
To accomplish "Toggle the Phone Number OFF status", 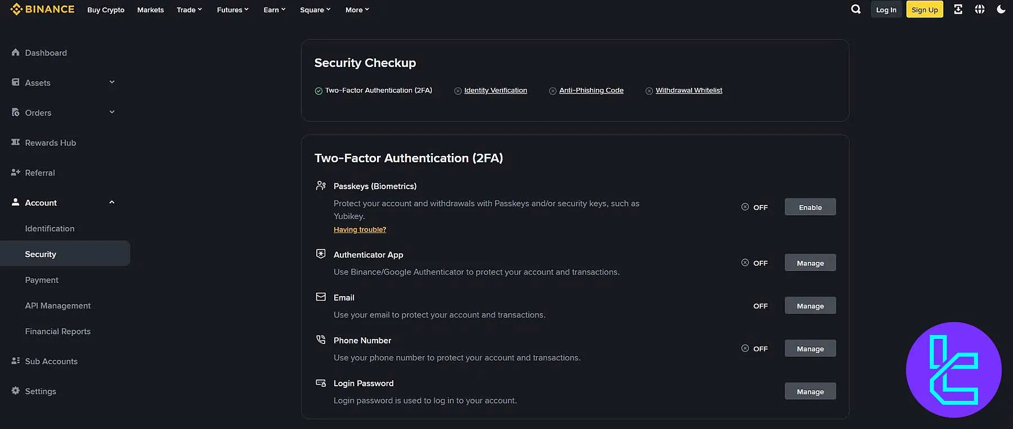I will pos(754,348).
